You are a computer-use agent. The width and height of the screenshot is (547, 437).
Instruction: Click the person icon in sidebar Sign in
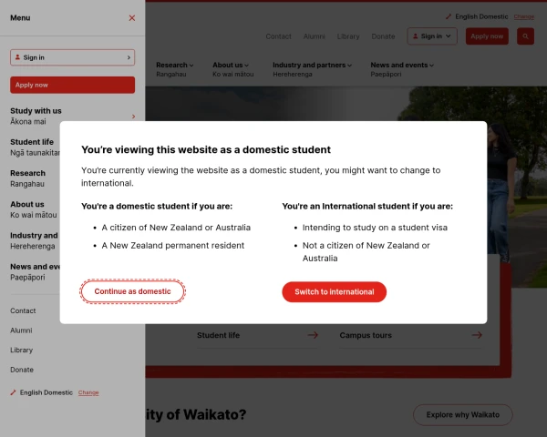coord(17,57)
